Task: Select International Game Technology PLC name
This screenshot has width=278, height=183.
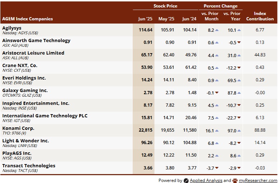Action: click(x=45, y=116)
